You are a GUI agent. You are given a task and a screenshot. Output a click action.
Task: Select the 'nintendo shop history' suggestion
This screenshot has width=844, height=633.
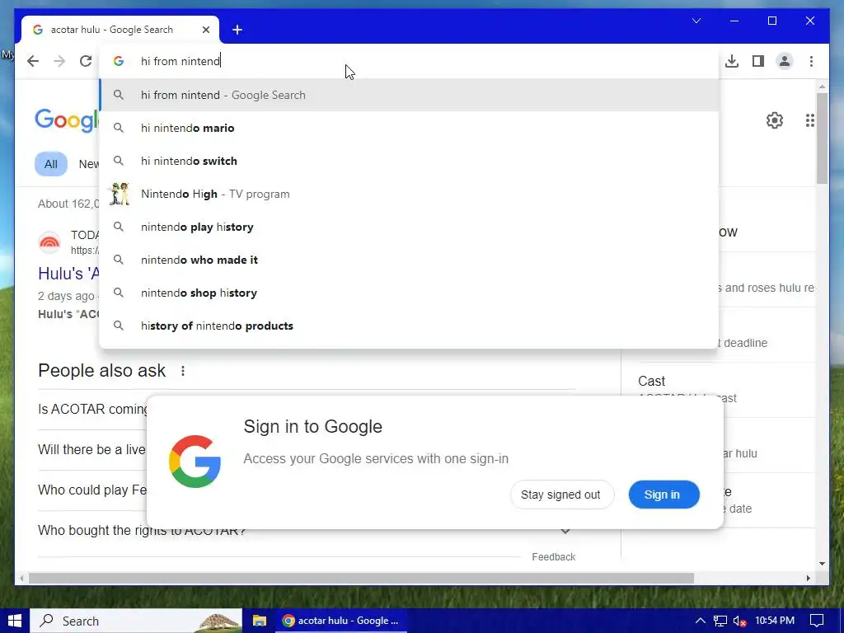[409, 293]
